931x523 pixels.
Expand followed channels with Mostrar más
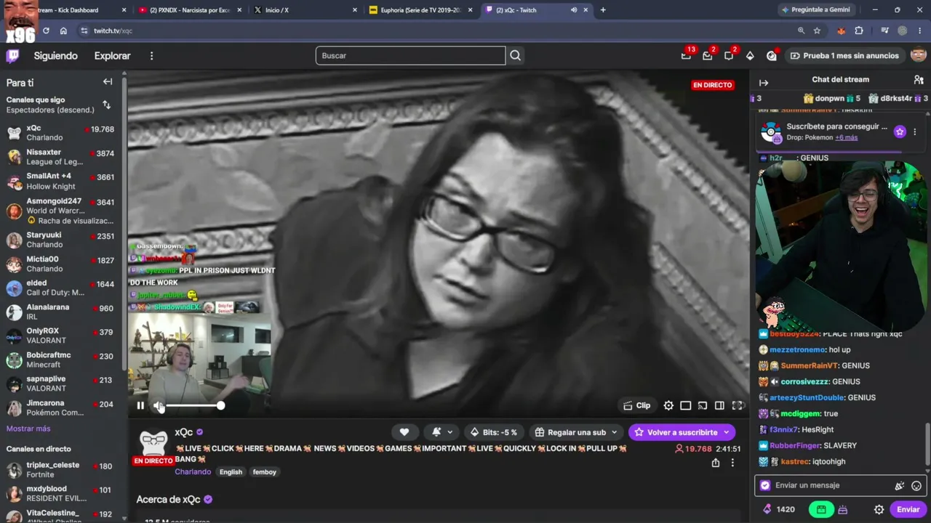(28, 429)
